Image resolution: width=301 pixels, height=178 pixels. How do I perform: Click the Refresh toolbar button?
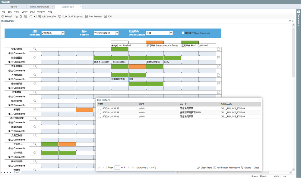click(7, 17)
